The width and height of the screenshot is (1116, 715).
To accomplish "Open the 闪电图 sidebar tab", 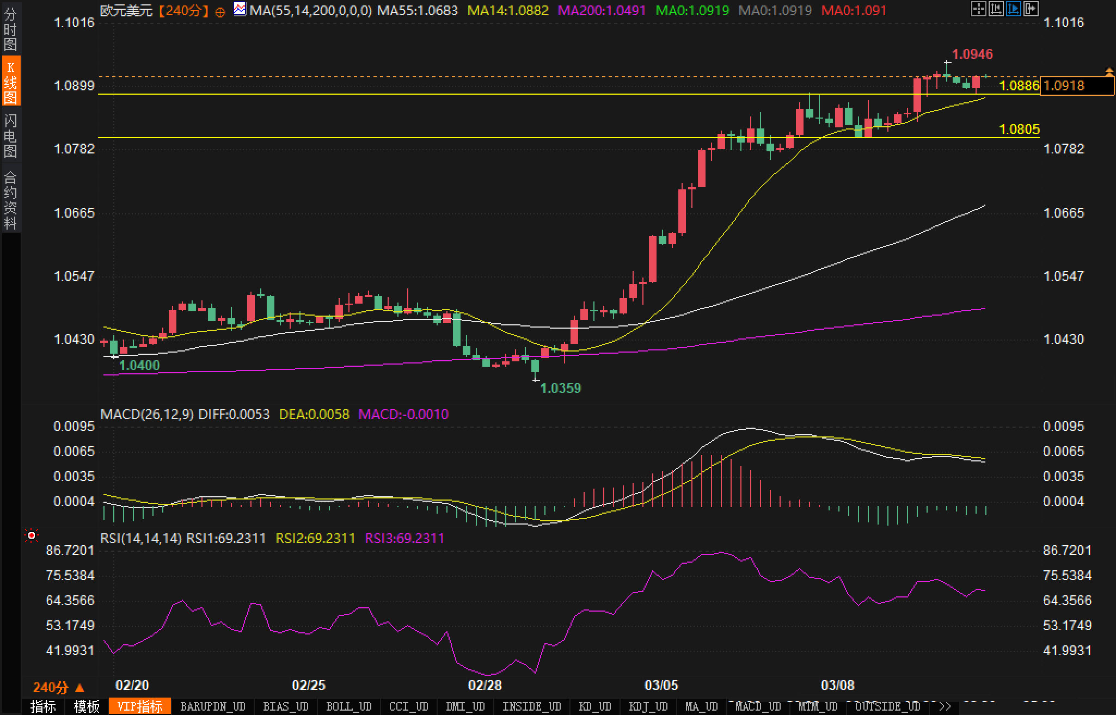I will click(x=10, y=135).
